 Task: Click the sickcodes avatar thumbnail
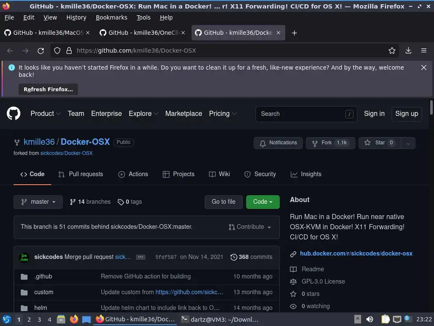coord(24,257)
